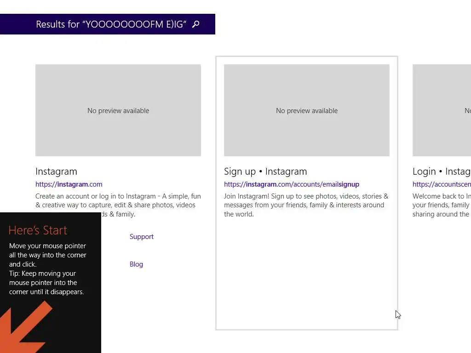Open the instagram.com/accounts/emailsignup link

tap(292, 184)
